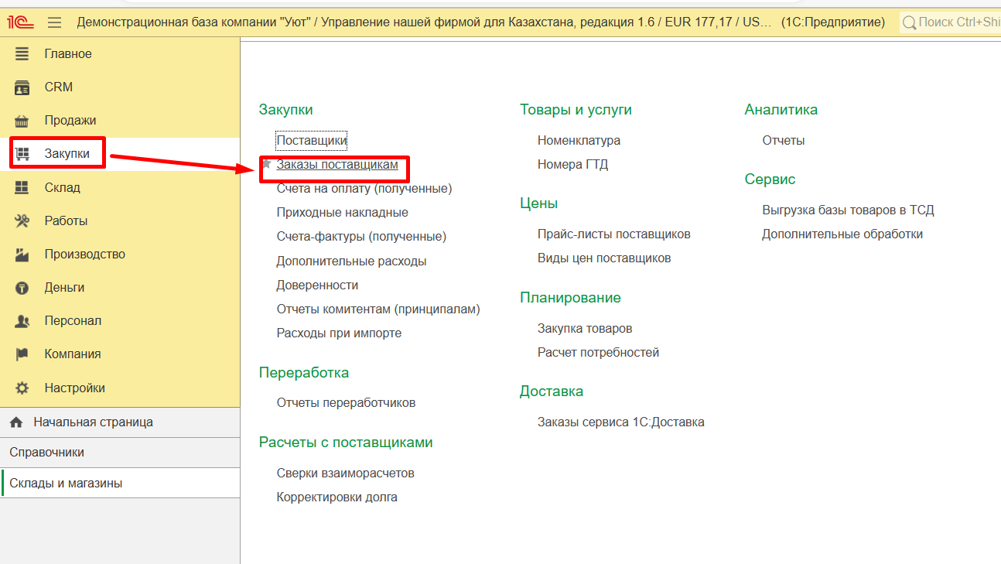The image size is (1001, 564).
Task: Switch to the Справочники tab
Action: point(47,452)
